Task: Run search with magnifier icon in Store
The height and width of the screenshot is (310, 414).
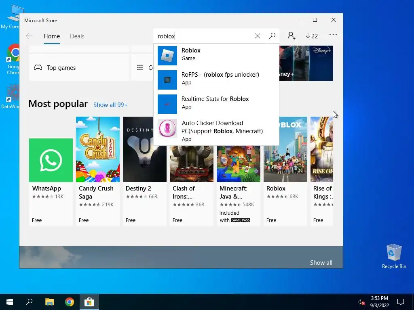Action: tap(272, 36)
